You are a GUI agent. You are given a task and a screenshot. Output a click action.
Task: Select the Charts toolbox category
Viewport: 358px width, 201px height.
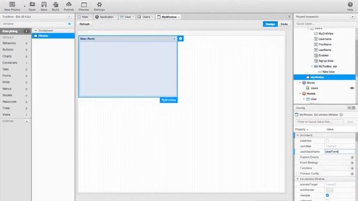16,56
